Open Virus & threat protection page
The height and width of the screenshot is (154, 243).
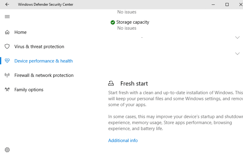pos(39,47)
